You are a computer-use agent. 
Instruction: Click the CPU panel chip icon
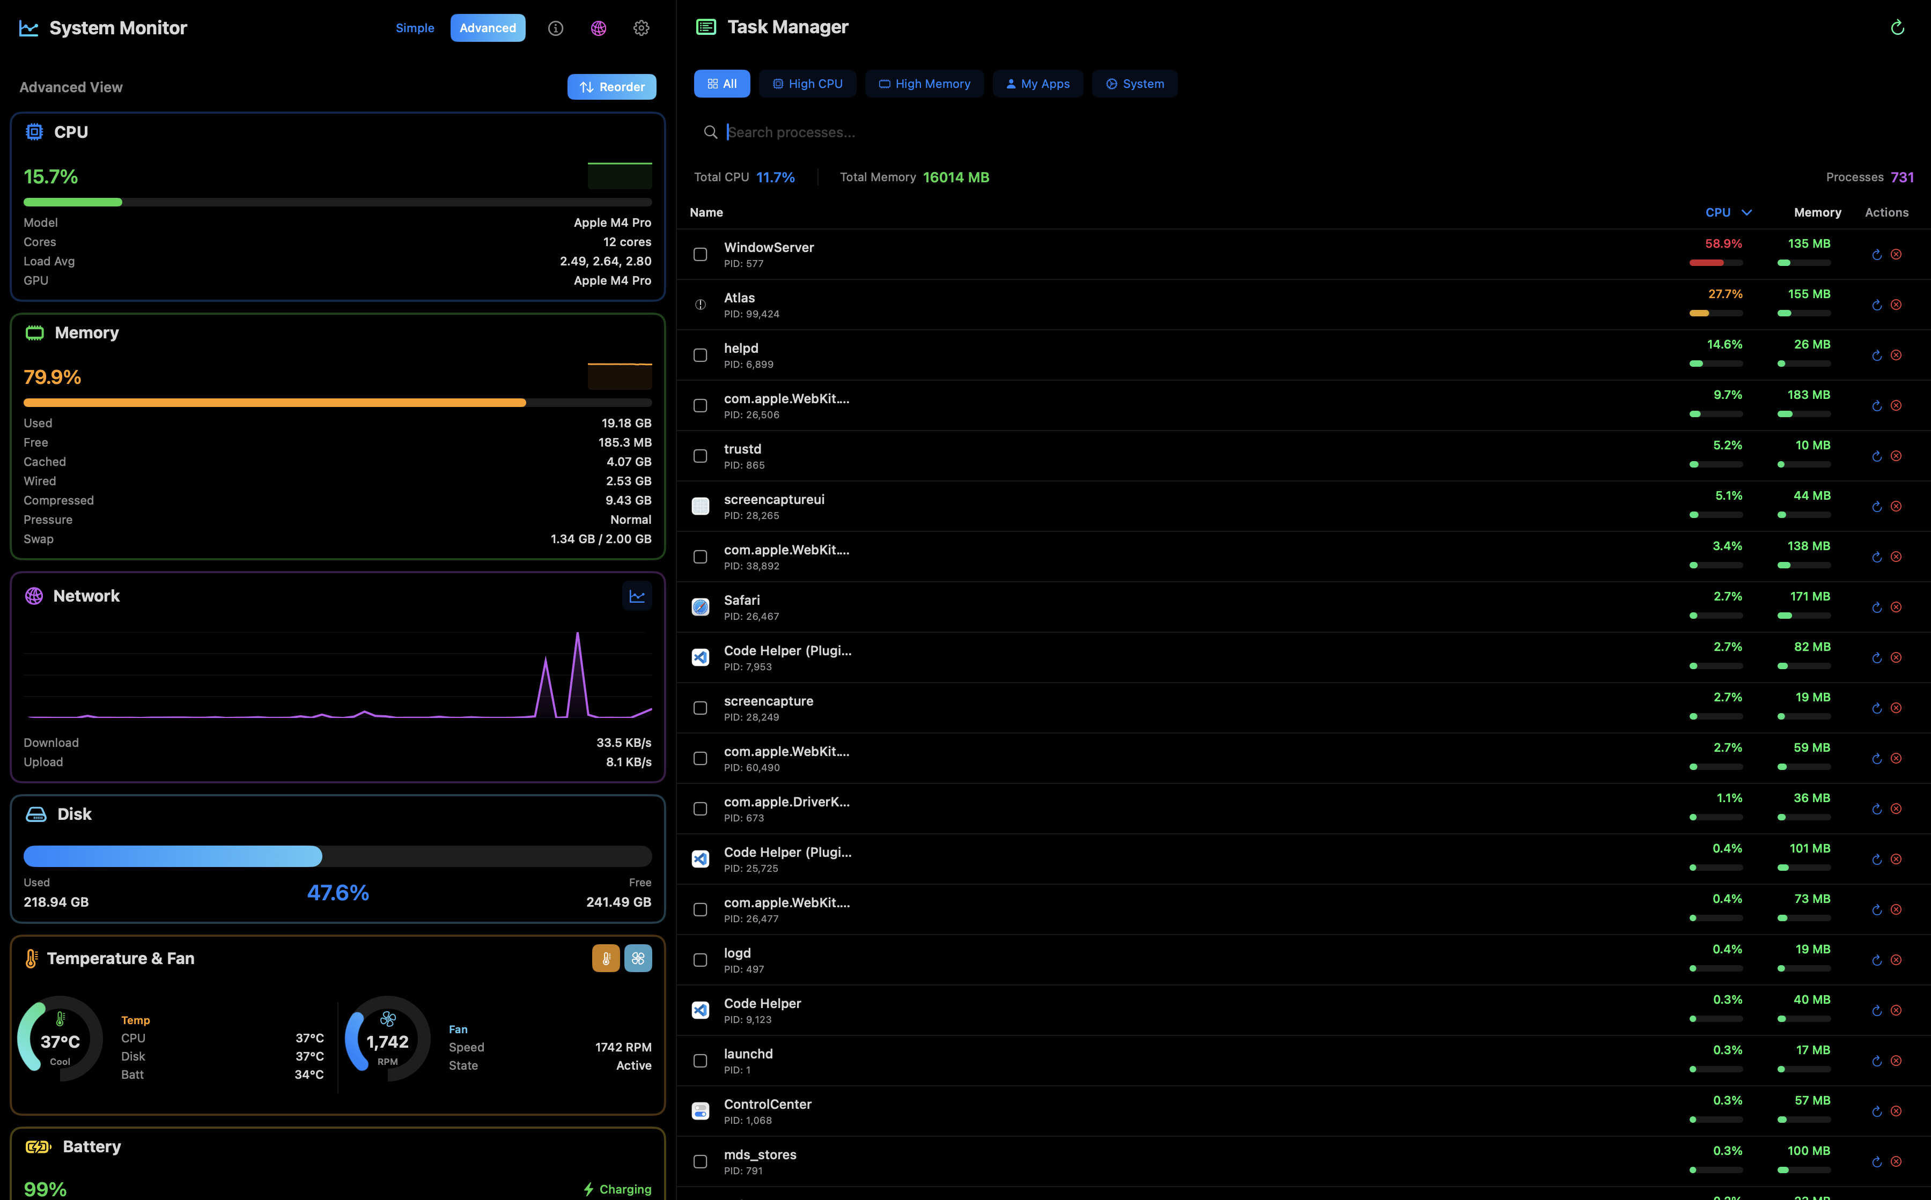pyautogui.click(x=34, y=131)
